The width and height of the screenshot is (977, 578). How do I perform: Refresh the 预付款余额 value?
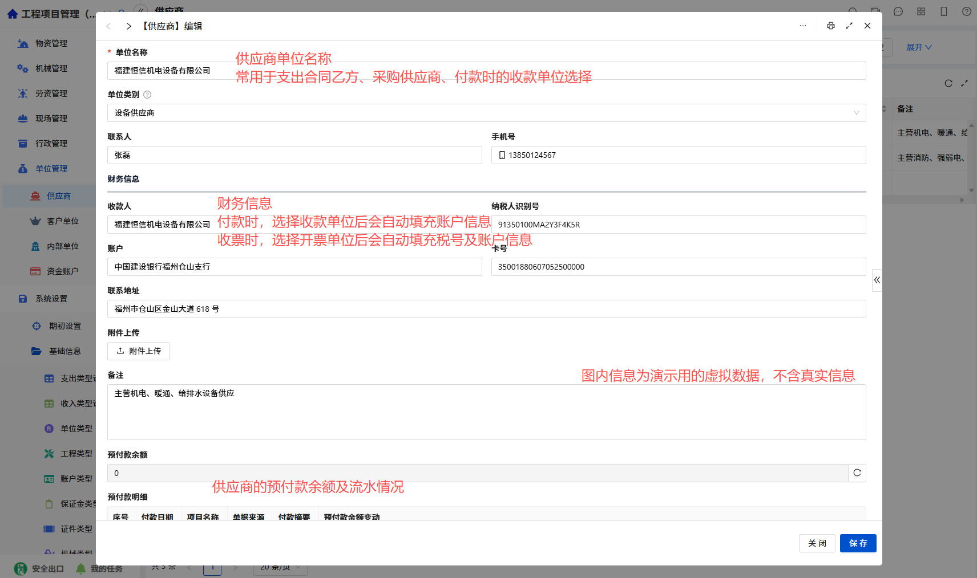coord(857,473)
